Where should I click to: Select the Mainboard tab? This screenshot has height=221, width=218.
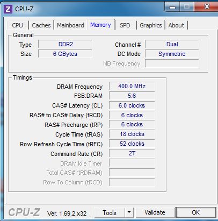coord(70,25)
